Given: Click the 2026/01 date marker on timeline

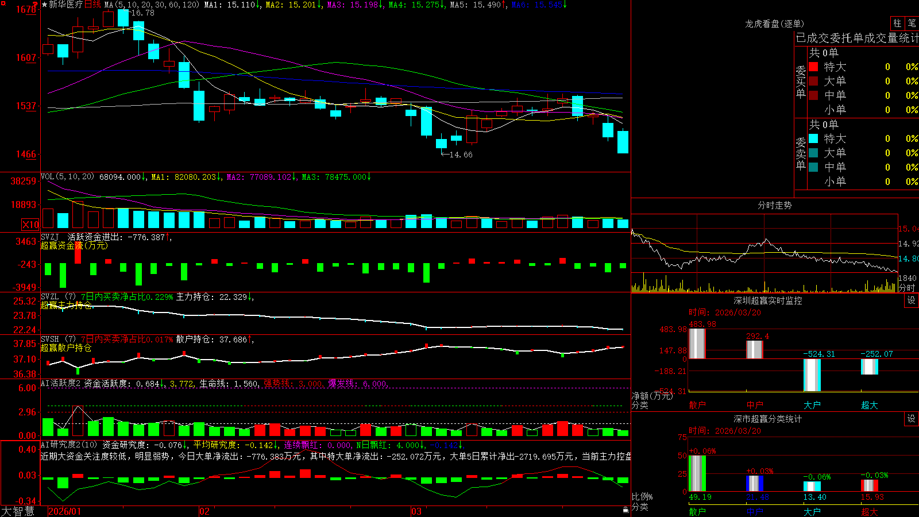Looking at the screenshot, I should click(x=65, y=511).
